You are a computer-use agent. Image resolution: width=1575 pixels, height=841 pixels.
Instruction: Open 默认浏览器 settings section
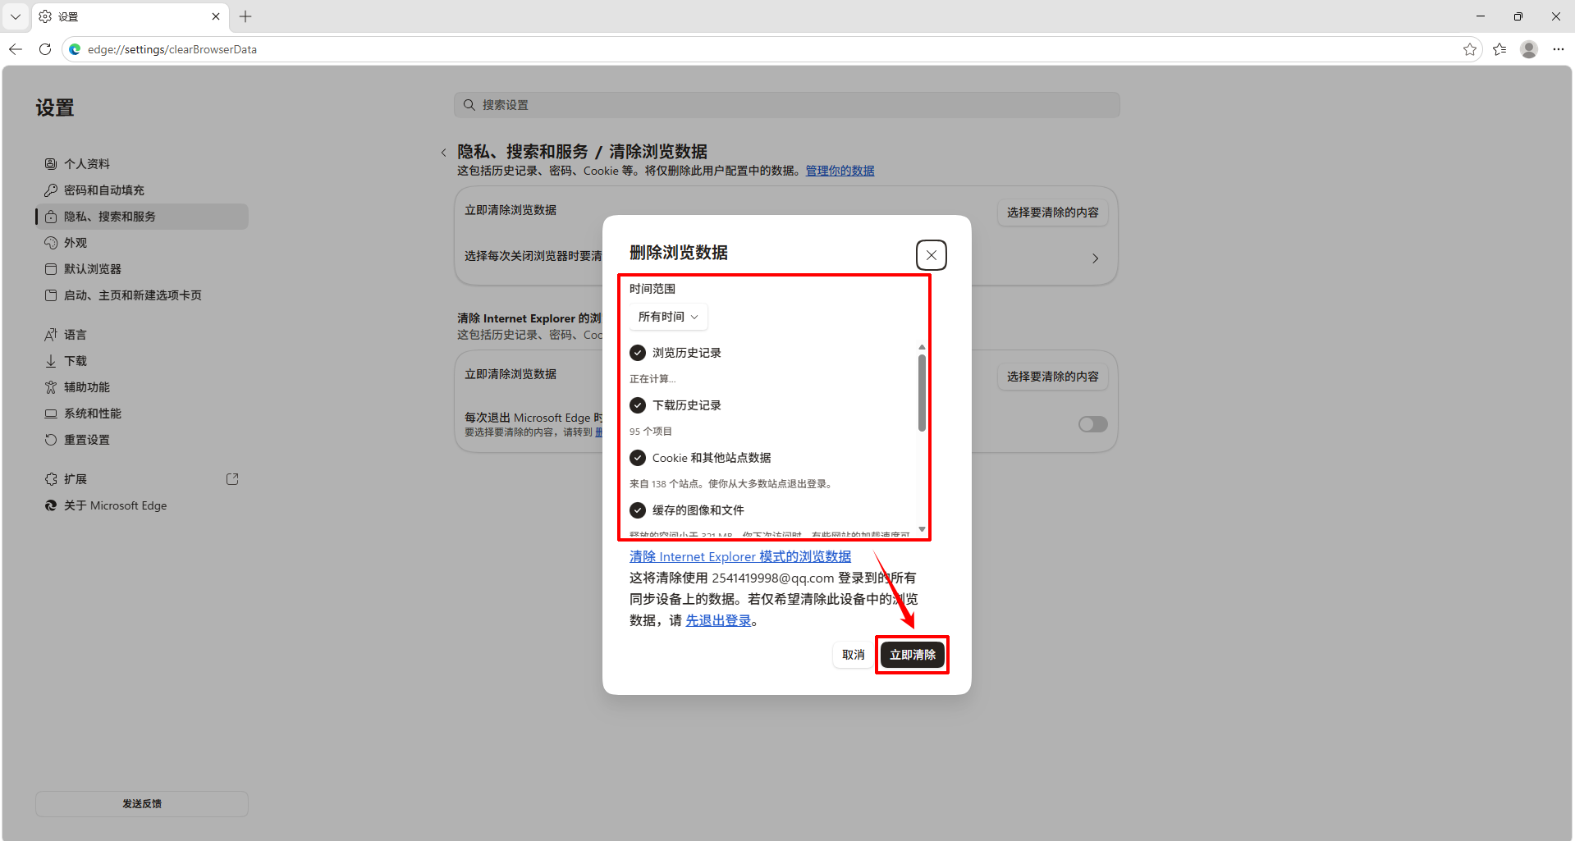[x=141, y=269]
